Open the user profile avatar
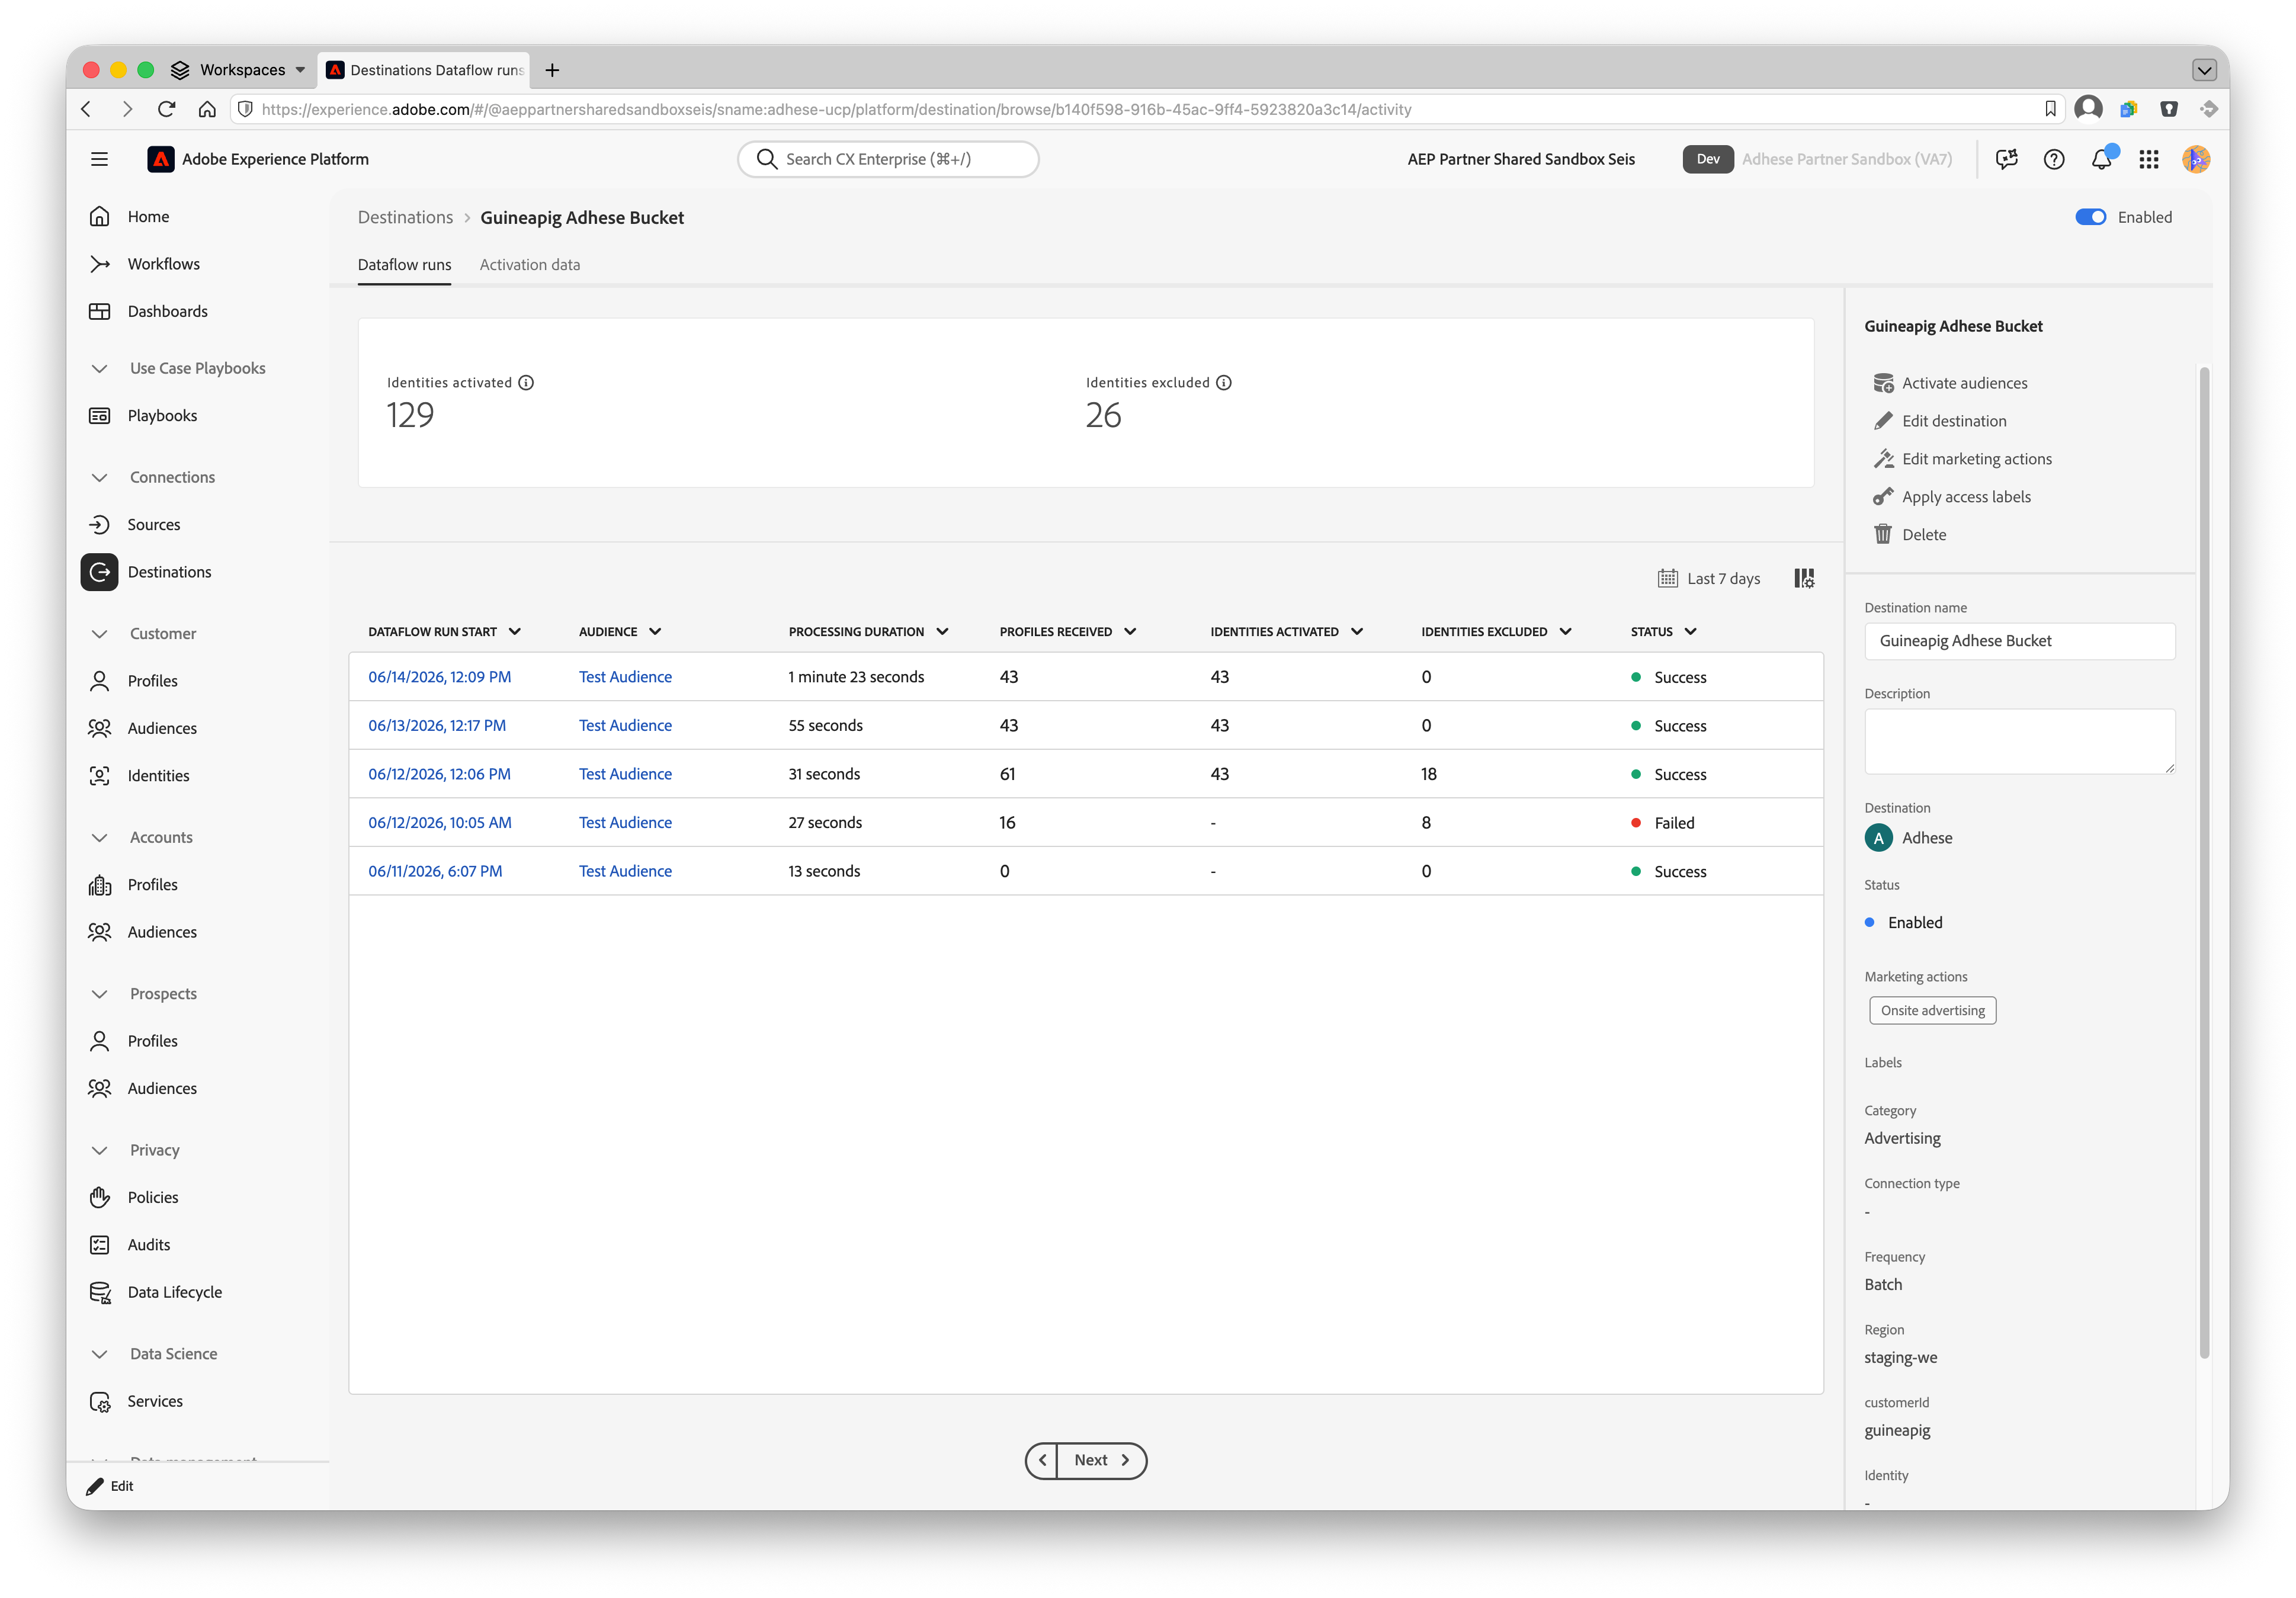The width and height of the screenshot is (2296, 1598). point(2196,159)
